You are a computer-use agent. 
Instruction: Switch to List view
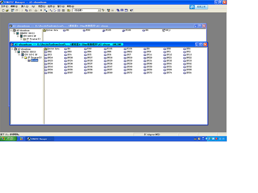59,10
